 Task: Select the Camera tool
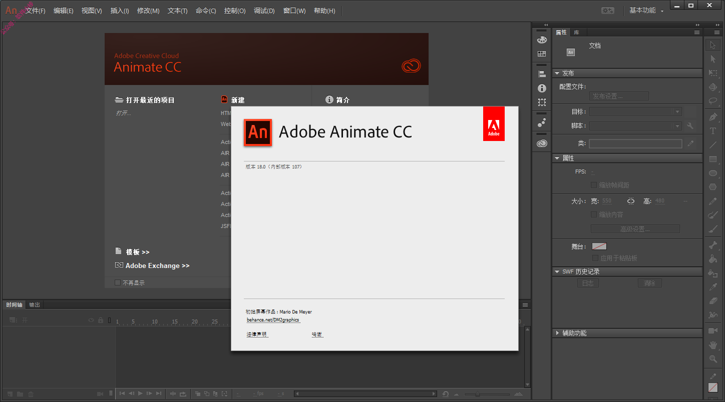pyautogui.click(x=713, y=331)
